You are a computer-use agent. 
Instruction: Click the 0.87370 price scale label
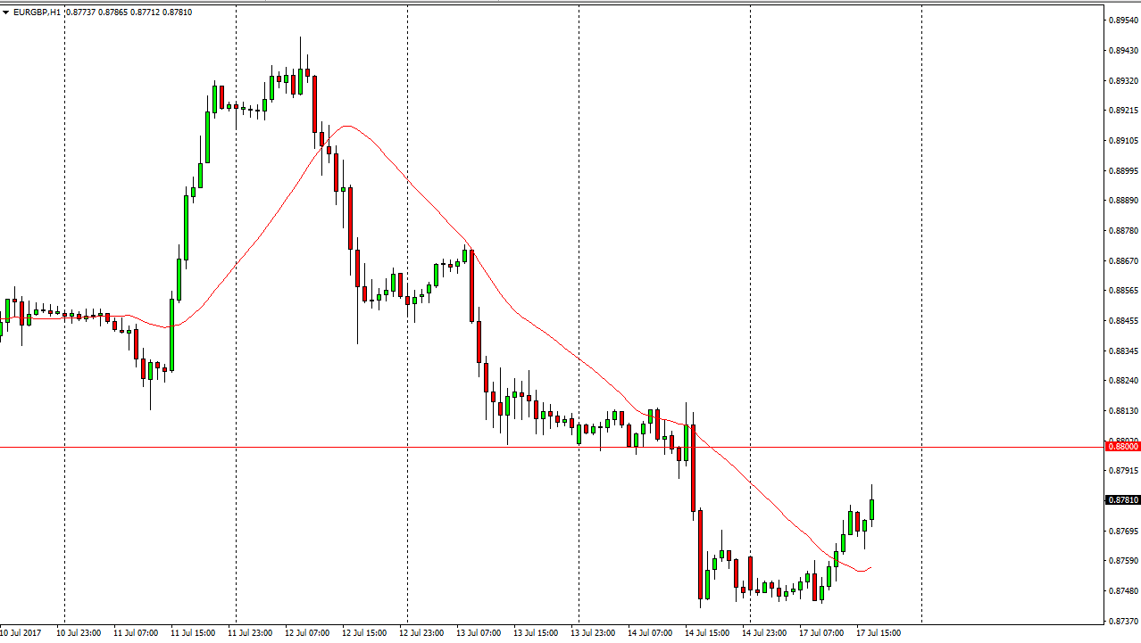[x=1123, y=621]
